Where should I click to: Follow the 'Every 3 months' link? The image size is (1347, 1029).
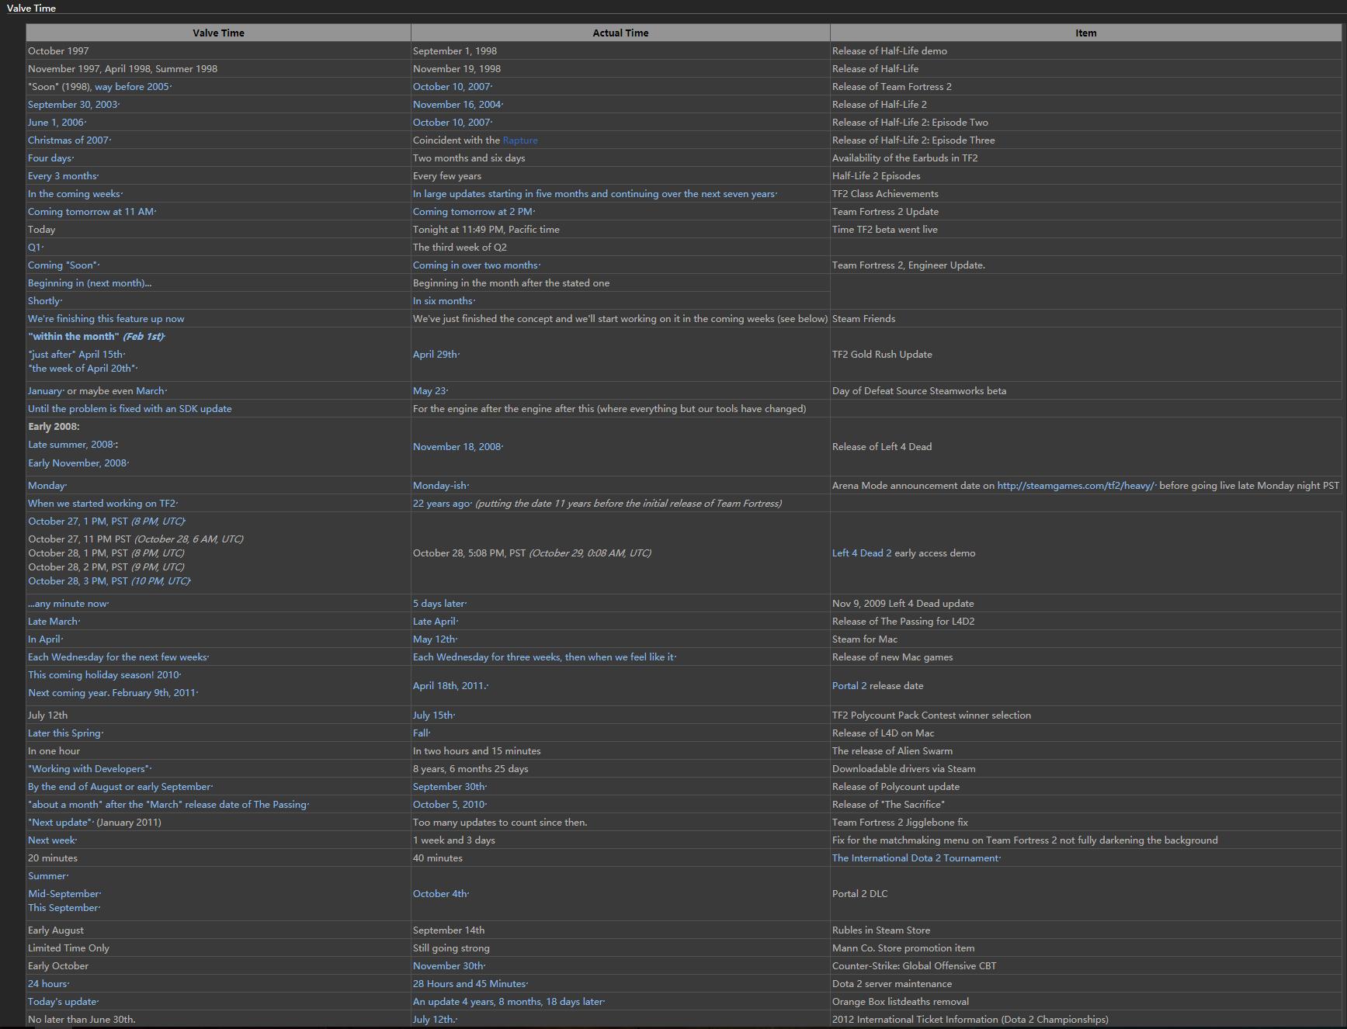coord(62,176)
